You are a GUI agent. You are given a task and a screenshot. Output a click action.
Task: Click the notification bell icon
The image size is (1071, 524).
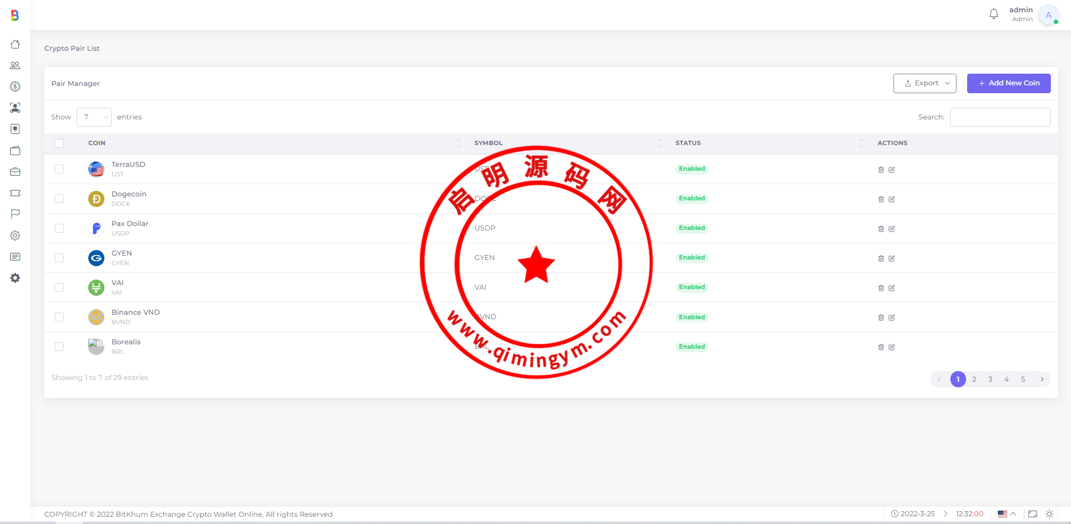pyautogui.click(x=993, y=14)
